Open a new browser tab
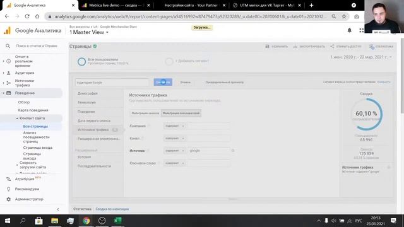The width and height of the screenshot is (404, 227). 311,5
